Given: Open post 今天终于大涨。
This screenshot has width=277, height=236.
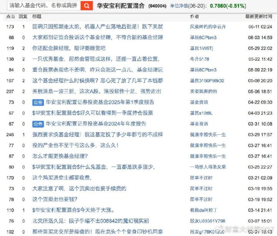Looking at the screenshot, I should [x=73, y=210].
